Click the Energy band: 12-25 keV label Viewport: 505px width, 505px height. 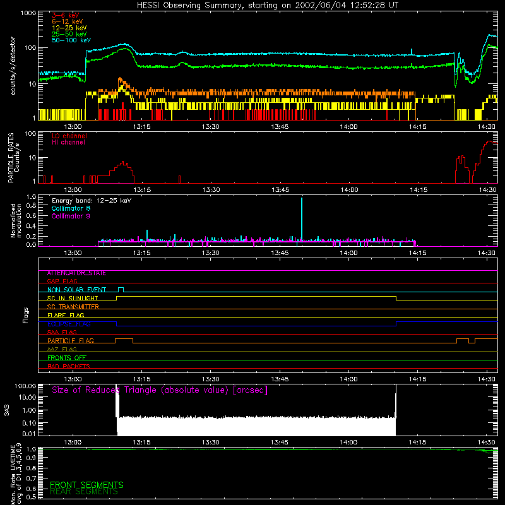coord(92,201)
